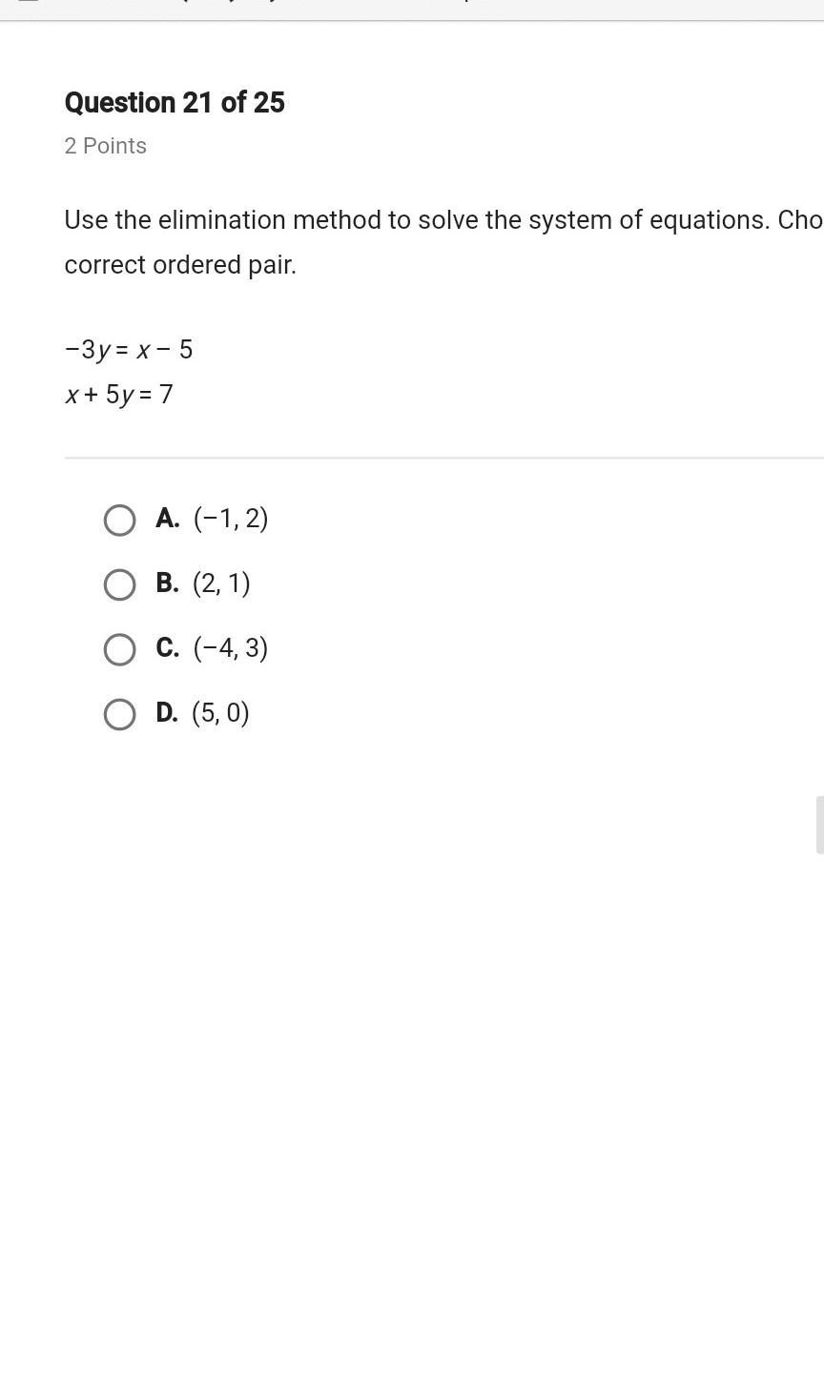The image size is (824, 1391).
Task: Click the bold letter A. label
Action: (x=168, y=518)
